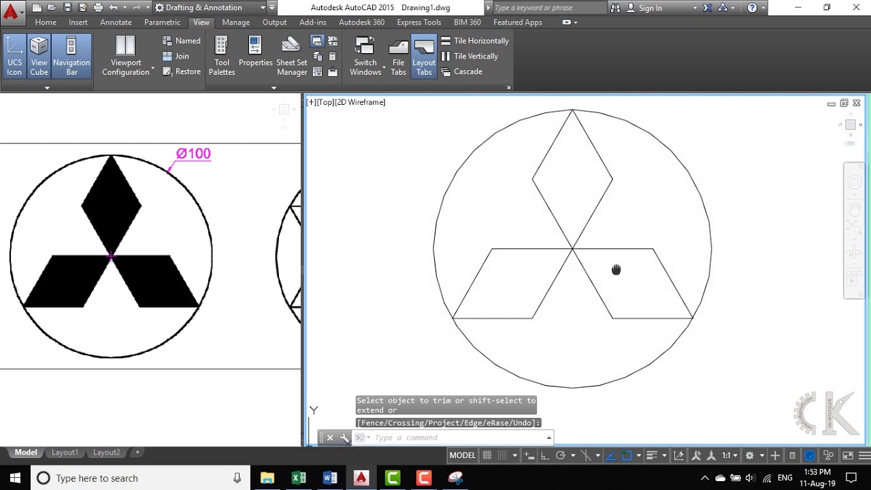Open the Switch Windows dropdown

(x=365, y=56)
